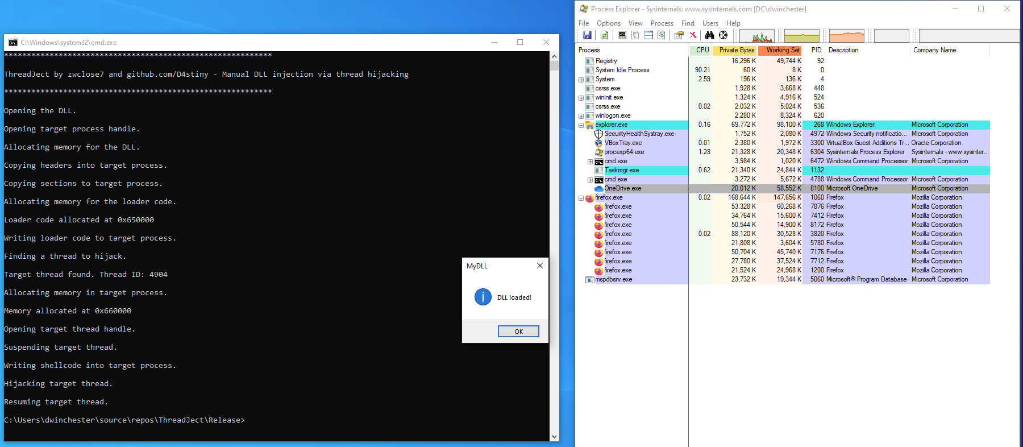Expand the cmd.exe node with PID 6472

tap(590, 162)
